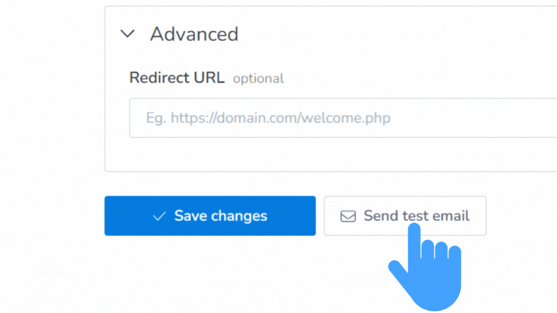Click the Redirect URL label
Image resolution: width=557 pixels, height=313 pixels.
click(x=176, y=78)
